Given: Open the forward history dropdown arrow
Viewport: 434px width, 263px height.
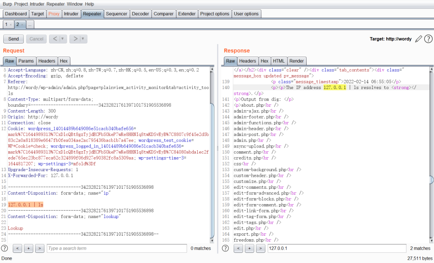Looking at the screenshot, I should click(x=83, y=39).
